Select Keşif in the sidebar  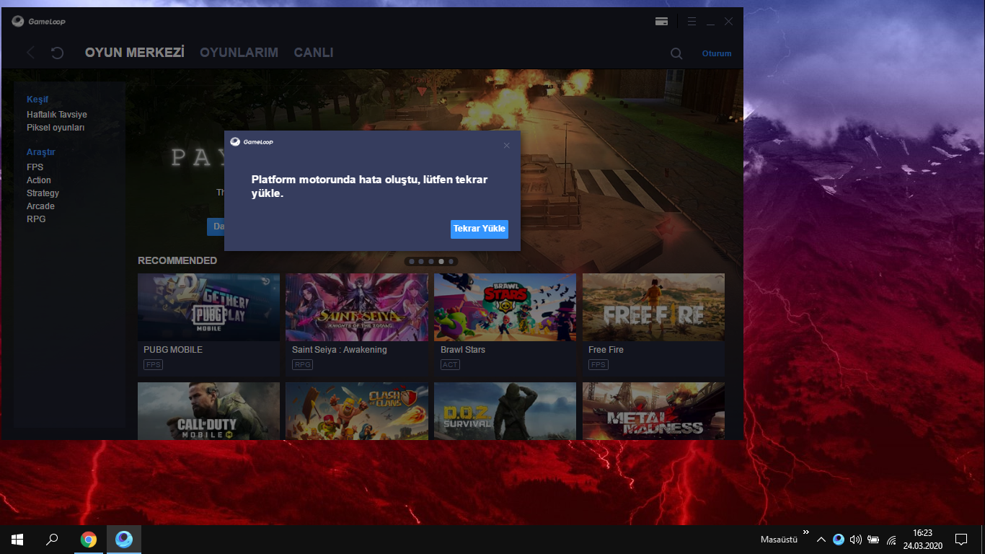tap(37, 100)
